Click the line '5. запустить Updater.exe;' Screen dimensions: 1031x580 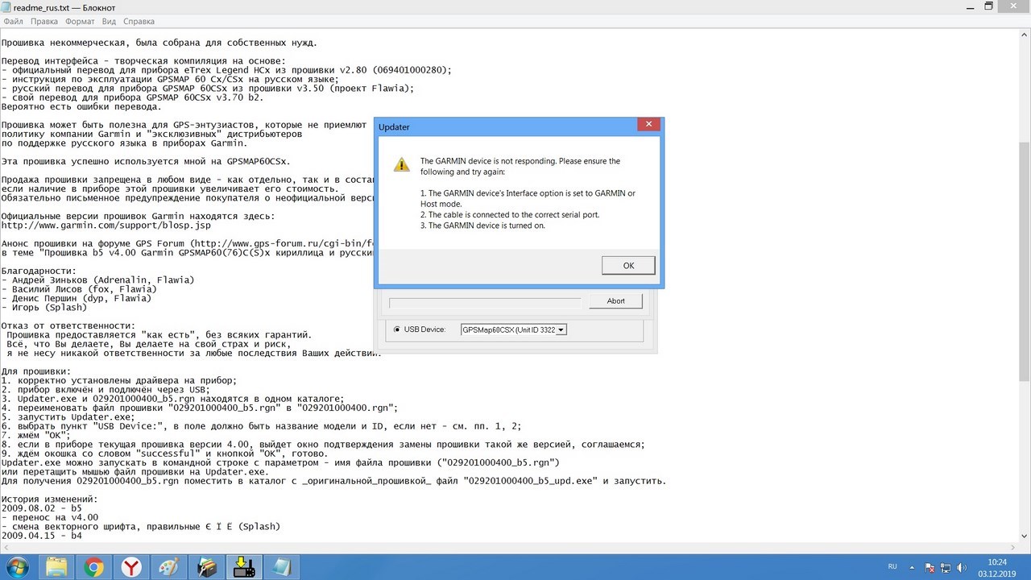(x=68, y=416)
